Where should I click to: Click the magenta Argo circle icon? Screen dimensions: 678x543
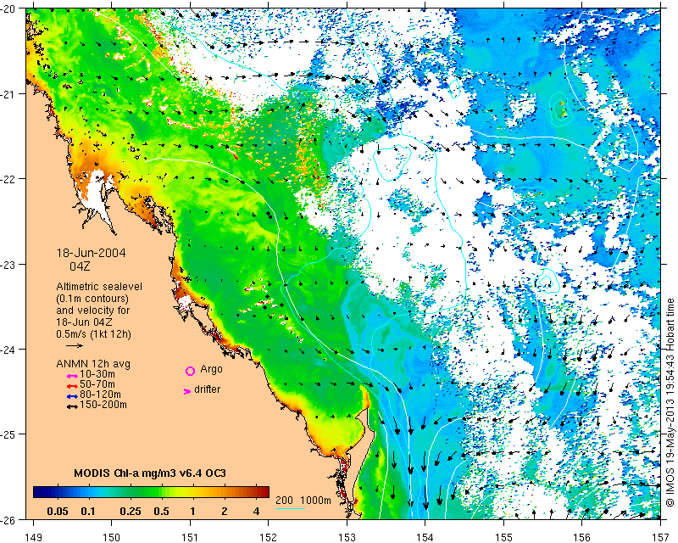190,371
